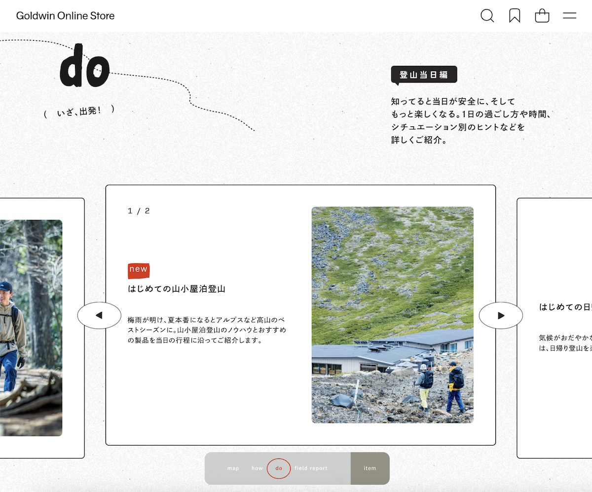Select the forest hiker photo on left card

click(x=31, y=328)
